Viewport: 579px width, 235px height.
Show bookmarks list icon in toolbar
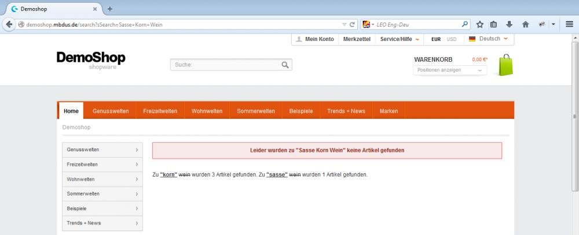[494, 24]
